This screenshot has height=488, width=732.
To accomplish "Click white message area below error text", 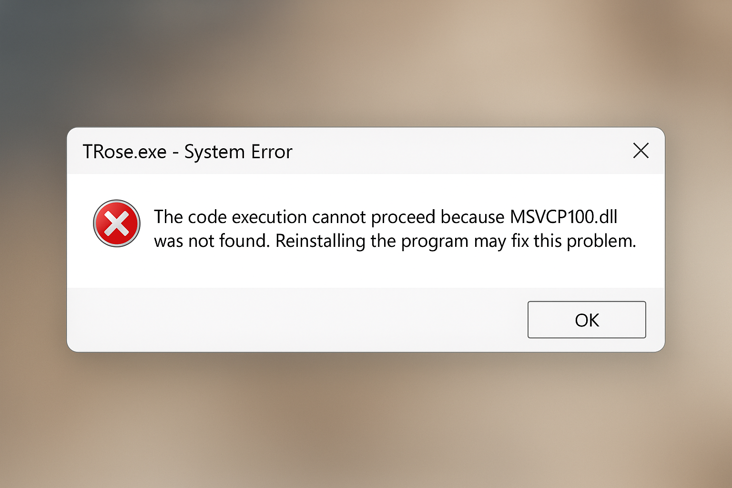I will tap(366, 269).
